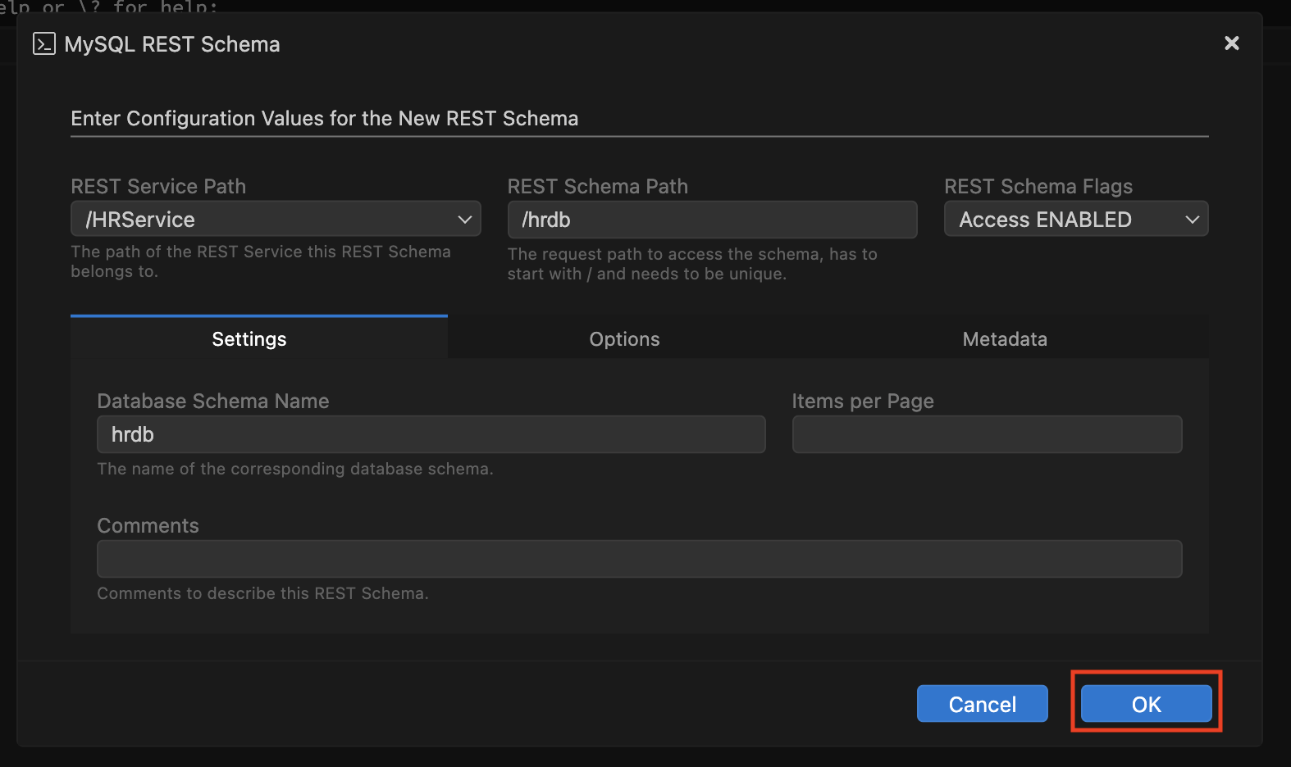Click the "Database Schema Name" label
This screenshot has width=1291, height=767.
pos(213,402)
